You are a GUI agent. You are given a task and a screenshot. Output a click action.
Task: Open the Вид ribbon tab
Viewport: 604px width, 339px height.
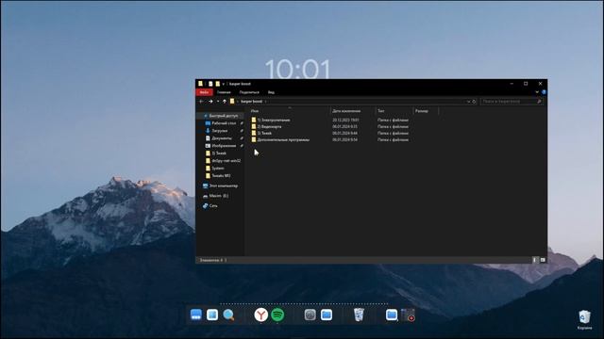[x=271, y=92]
